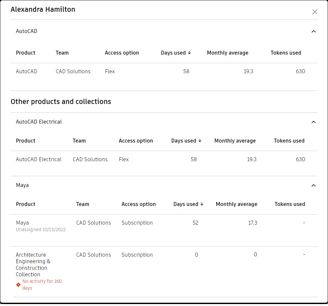Click Access option header in AutoCAD table
Viewport: 328px width, 306px height.
122,53
